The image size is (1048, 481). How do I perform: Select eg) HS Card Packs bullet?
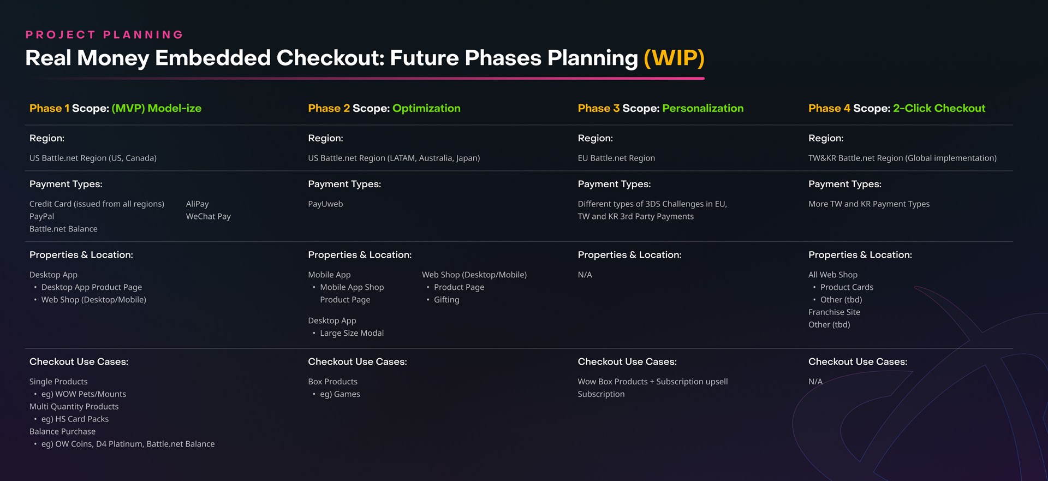(x=75, y=419)
